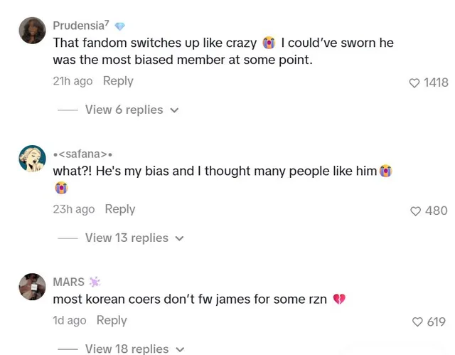Open the MARS username link
This screenshot has height=355, width=455.
click(69, 282)
